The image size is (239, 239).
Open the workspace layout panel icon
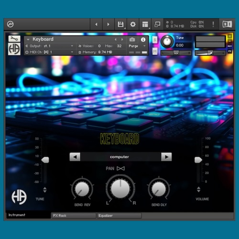(x=145, y=24)
